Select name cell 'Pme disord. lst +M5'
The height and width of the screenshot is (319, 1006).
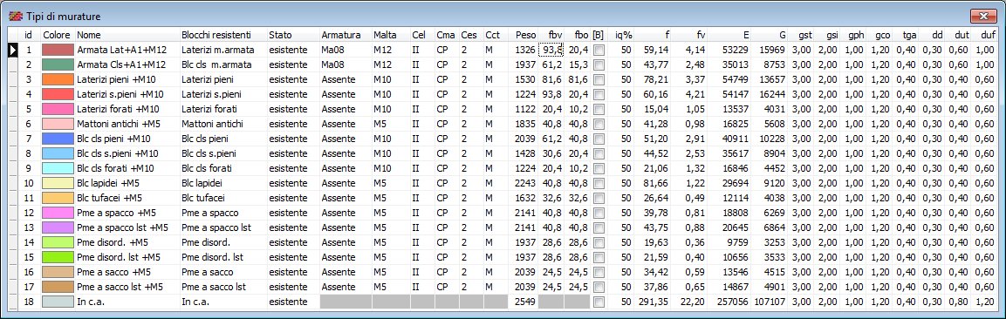[127, 257]
